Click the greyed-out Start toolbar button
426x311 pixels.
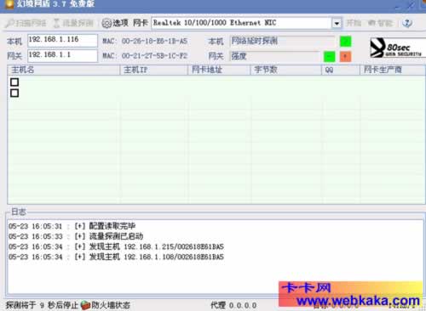(354, 23)
